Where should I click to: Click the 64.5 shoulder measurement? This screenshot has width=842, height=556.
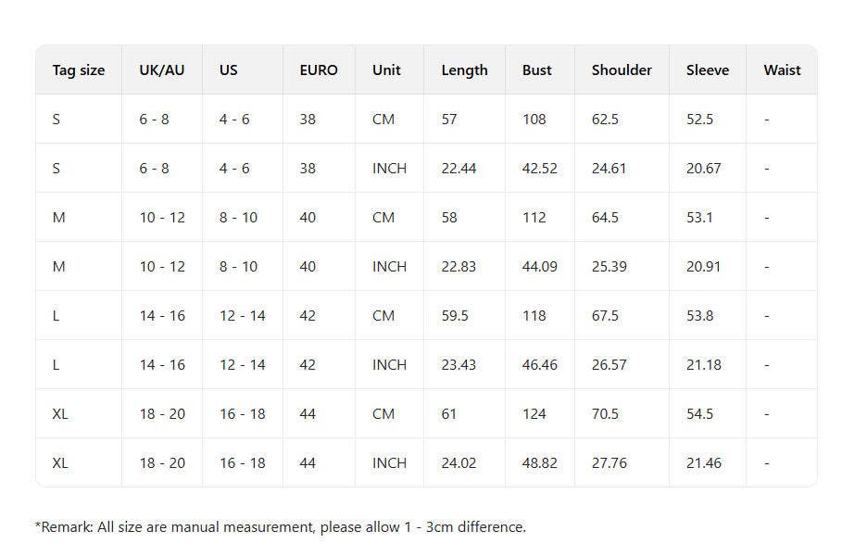(x=606, y=218)
